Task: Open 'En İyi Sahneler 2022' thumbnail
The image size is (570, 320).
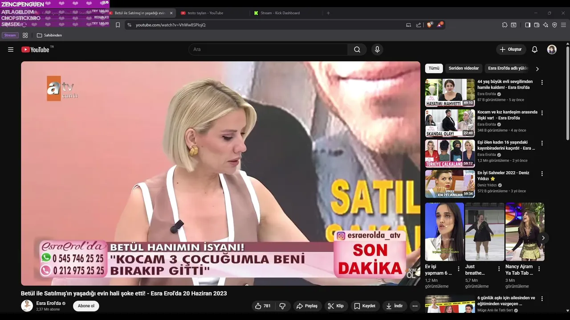Action: 450,184
